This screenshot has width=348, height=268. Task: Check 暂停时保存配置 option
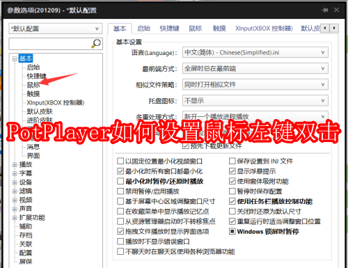[x=232, y=191]
